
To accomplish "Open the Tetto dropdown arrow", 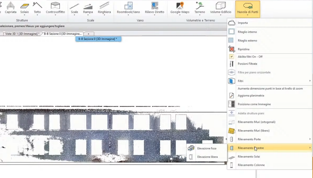I will pos(37,15).
